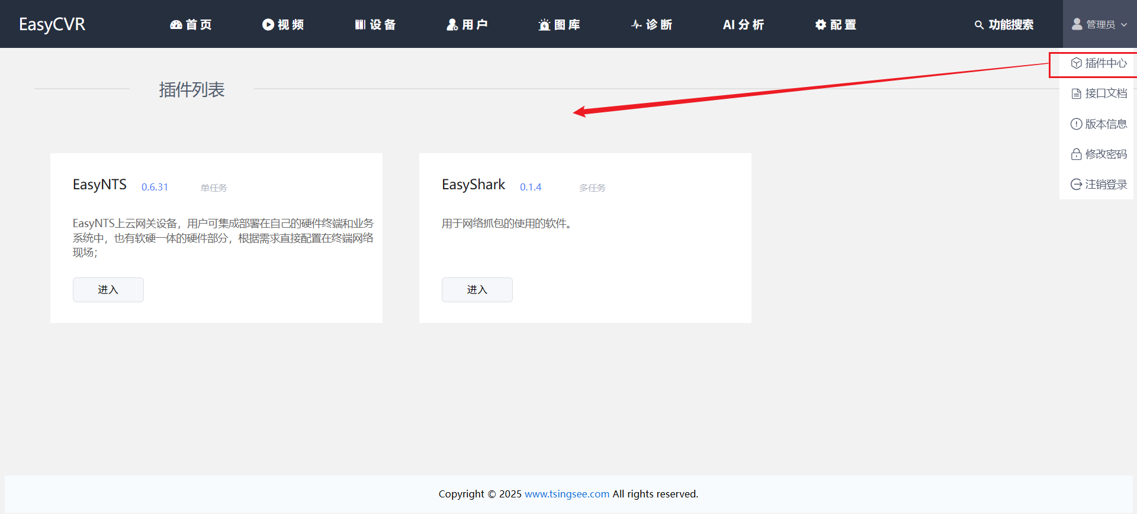Open the 诊断 diagnostics menu label
Viewport: 1137px width, 514px height.
659,24
